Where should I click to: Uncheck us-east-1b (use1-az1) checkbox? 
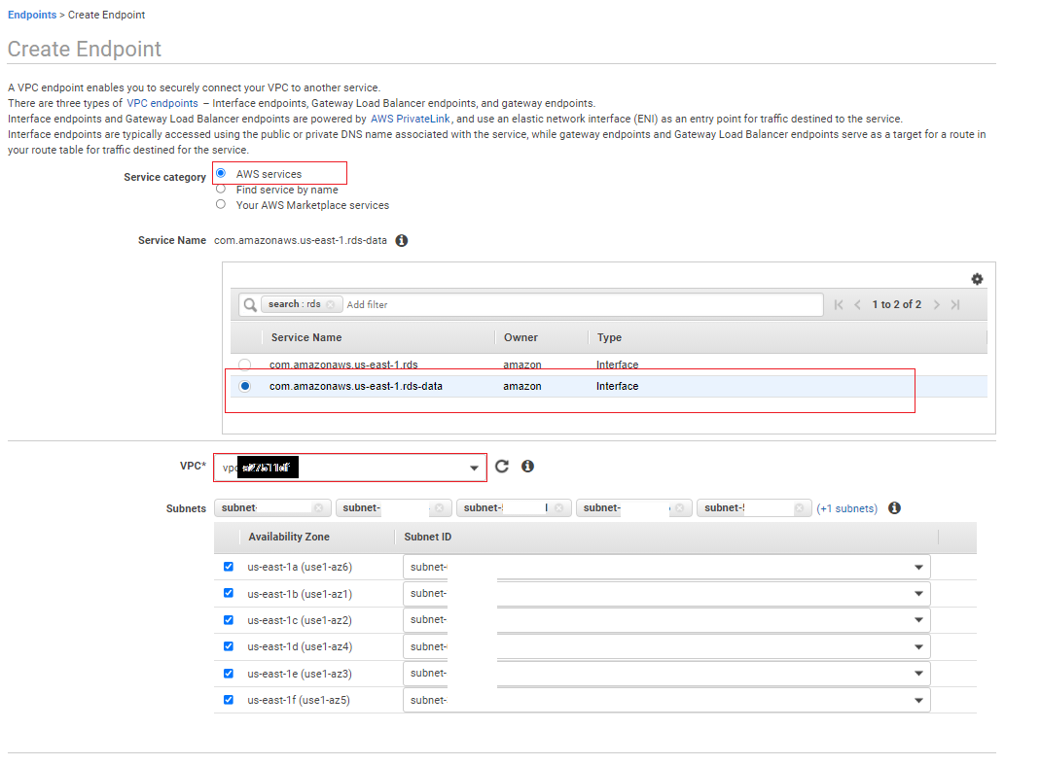coord(229,593)
